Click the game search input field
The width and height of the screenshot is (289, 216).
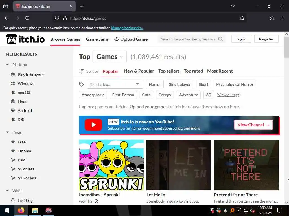click(188, 39)
